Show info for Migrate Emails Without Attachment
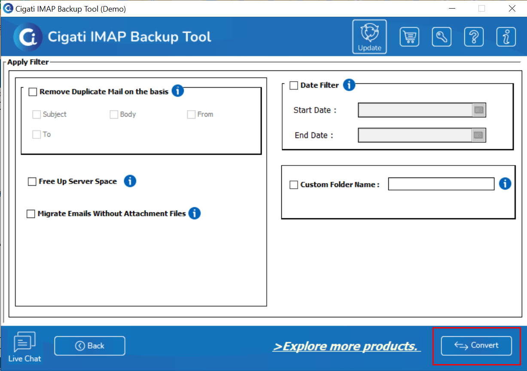The height and width of the screenshot is (371, 527). (195, 213)
